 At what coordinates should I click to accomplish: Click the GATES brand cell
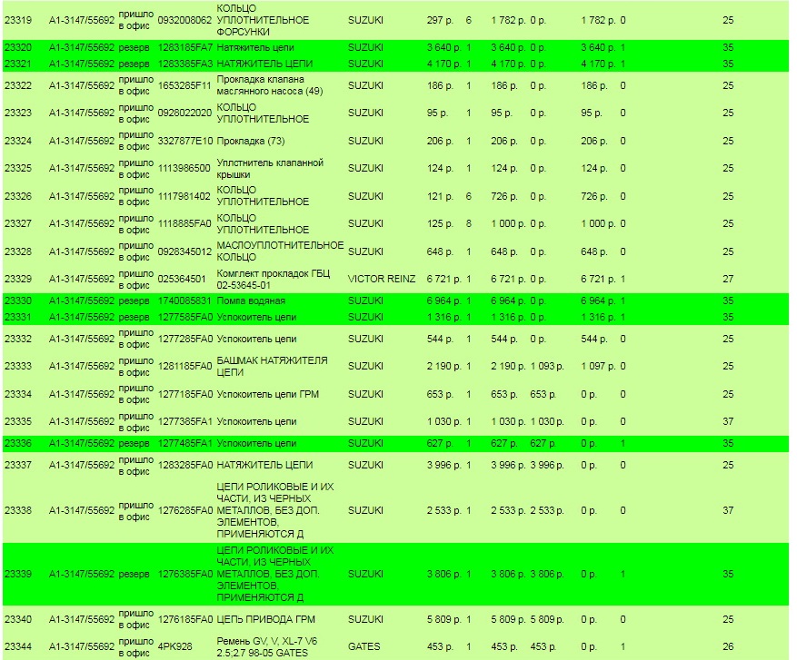[364, 647]
